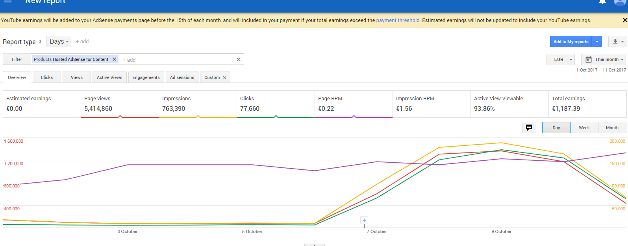Follow the payment threshold link
Screen dimensions: 628x246
pos(398,20)
